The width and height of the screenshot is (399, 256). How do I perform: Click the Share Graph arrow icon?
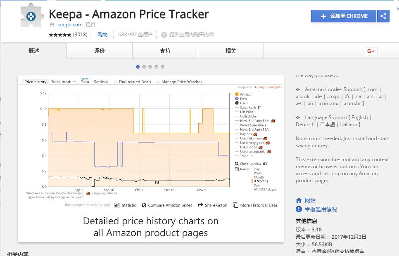pyautogui.click(x=200, y=205)
